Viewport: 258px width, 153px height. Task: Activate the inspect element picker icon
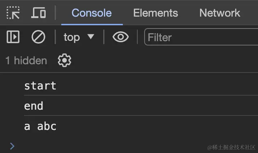[13, 13]
